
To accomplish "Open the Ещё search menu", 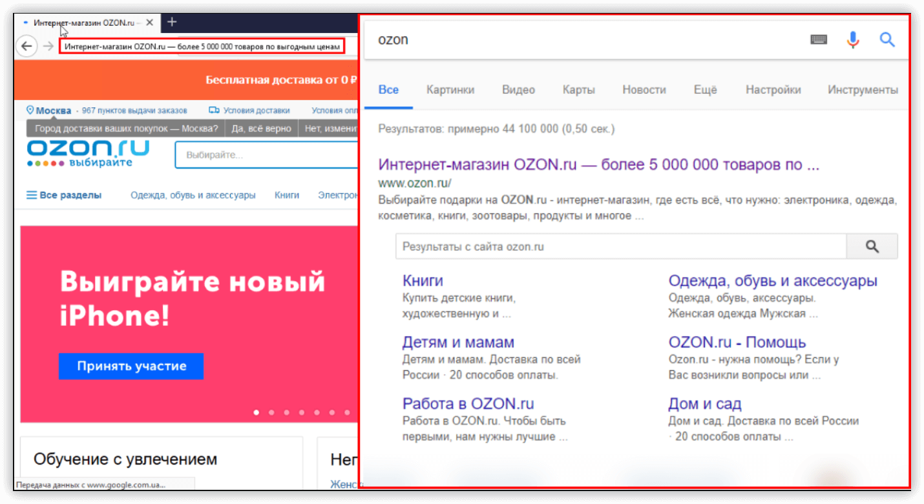I will (706, 90).
